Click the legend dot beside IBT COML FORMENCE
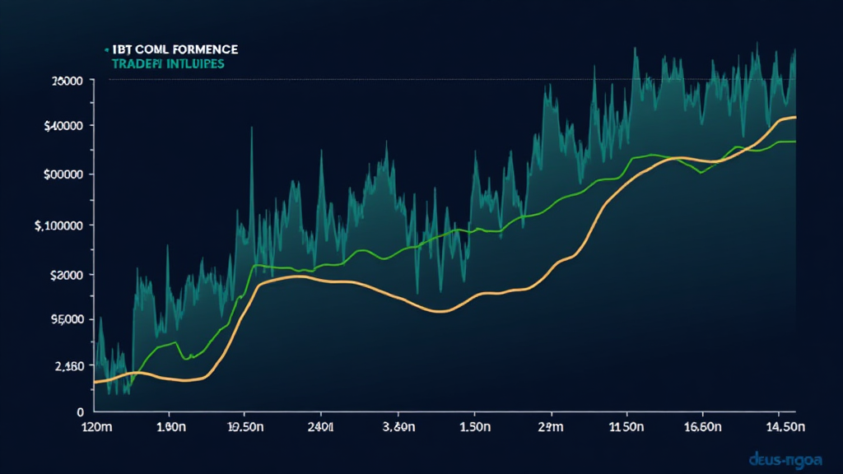The width and height of the screenshot is (843, 474). [x=107, y=49]
